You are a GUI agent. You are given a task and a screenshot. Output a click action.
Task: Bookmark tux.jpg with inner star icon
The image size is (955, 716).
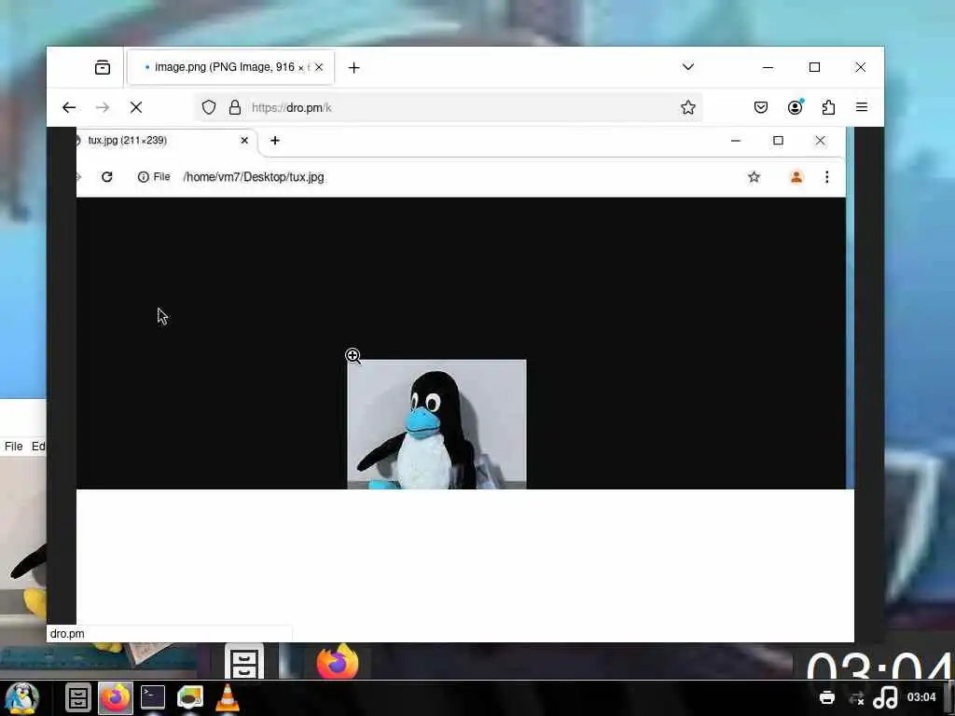point(754,177)
